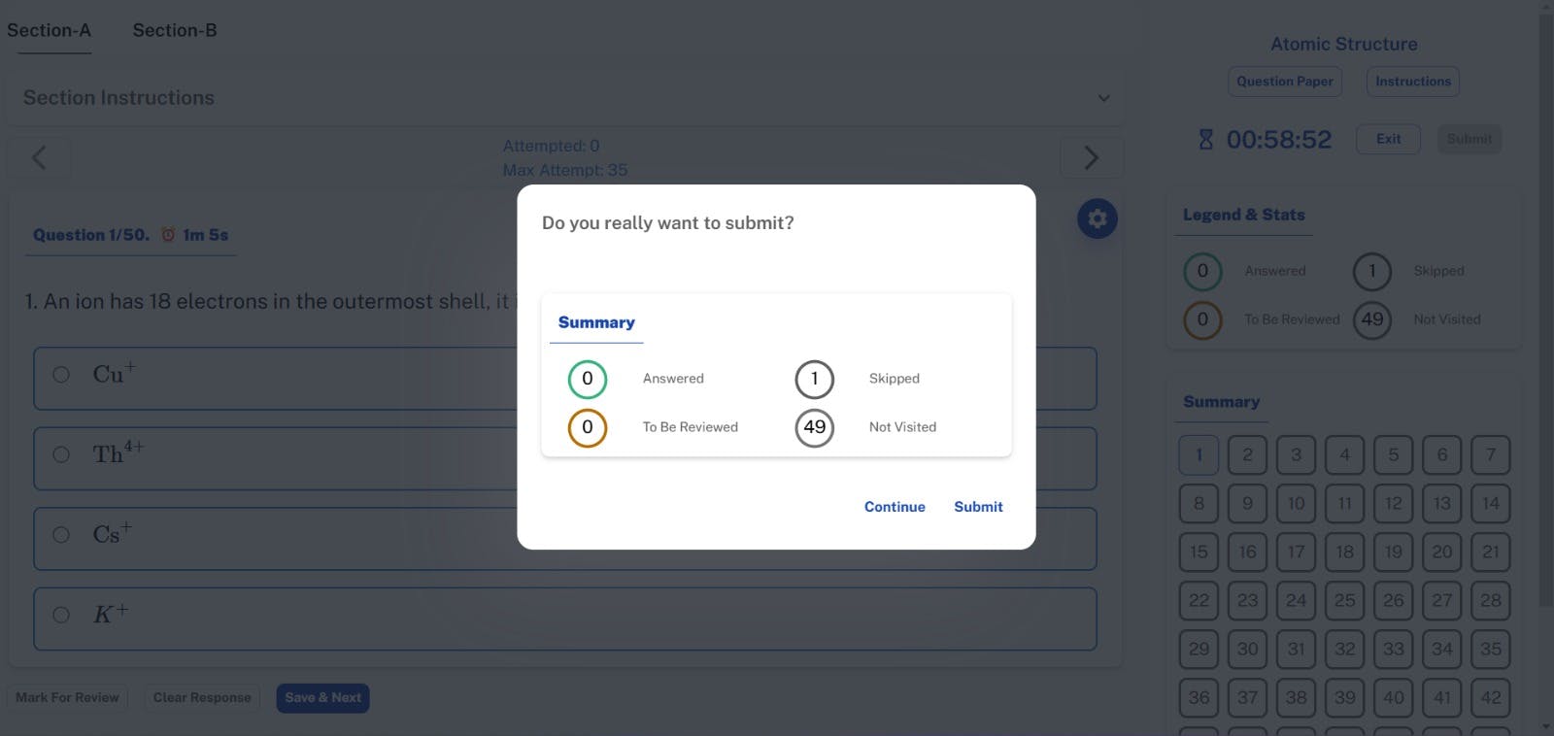Click the green Answered count circle in dialog
Screen dimensions: 1554x736
pos(587,379)
